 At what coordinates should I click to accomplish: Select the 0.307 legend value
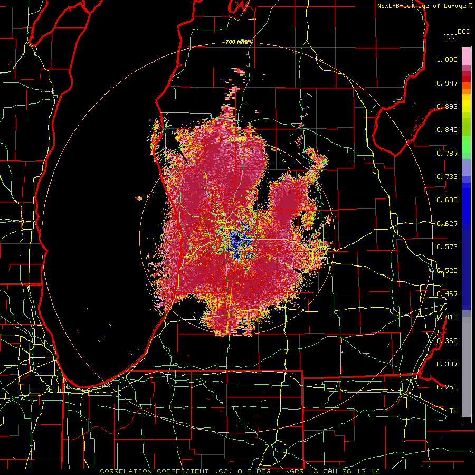pyautogui.click(x=447, y=364)
